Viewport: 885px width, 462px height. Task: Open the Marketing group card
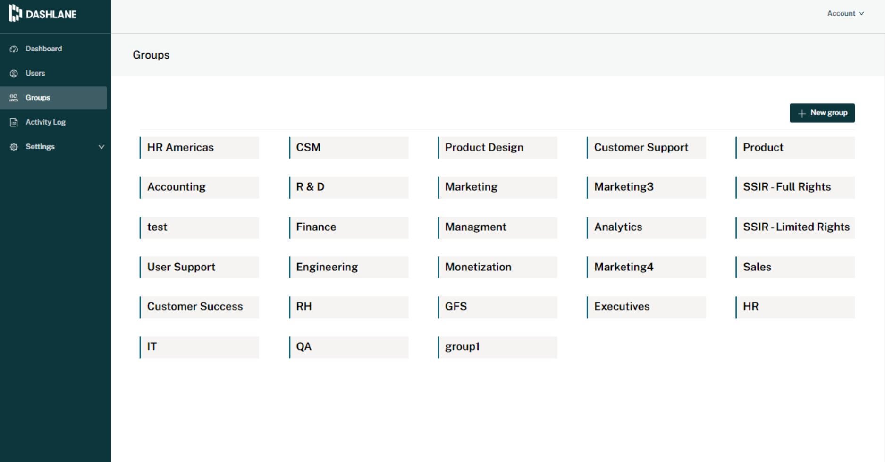click(x=497, y=187)
